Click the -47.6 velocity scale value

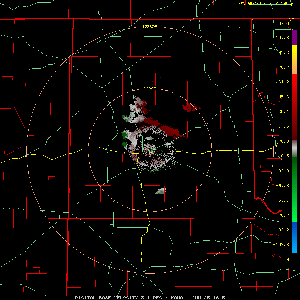click(x=282, y=186)
